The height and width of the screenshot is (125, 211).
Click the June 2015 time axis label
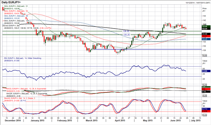coord(176,121)
